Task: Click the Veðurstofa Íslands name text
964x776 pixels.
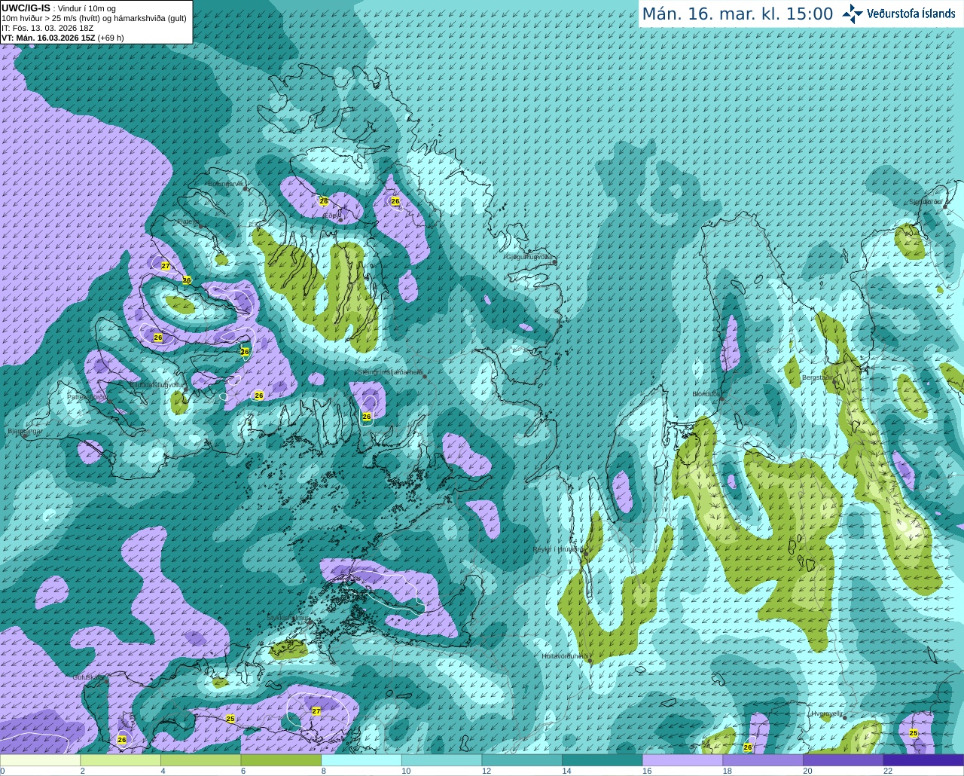Action: (911, 14)
